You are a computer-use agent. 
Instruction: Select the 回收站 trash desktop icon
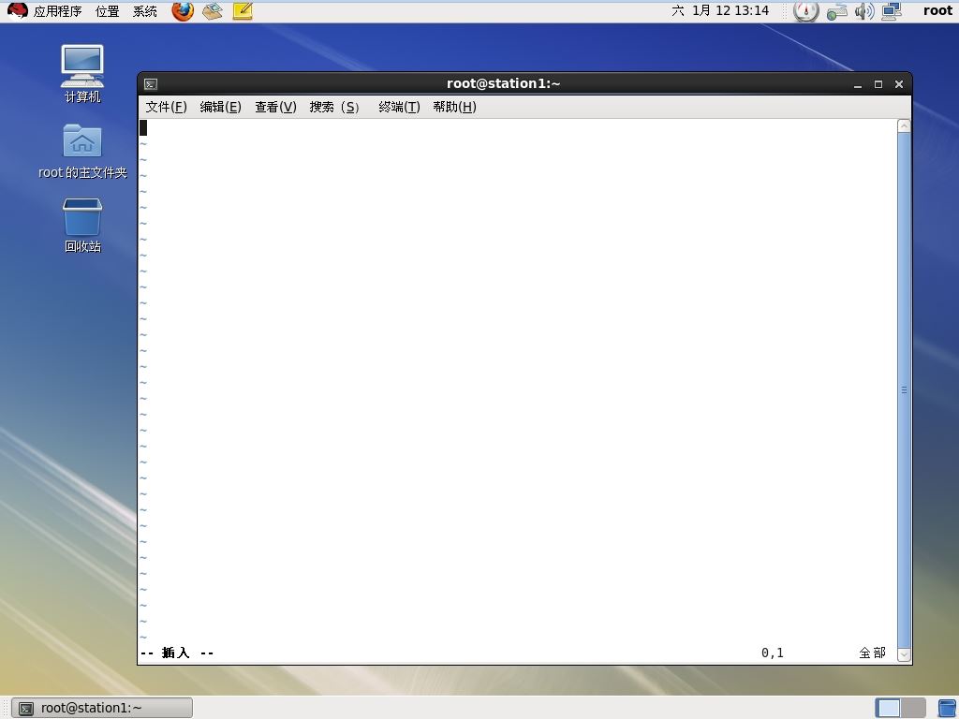point(82,225)
